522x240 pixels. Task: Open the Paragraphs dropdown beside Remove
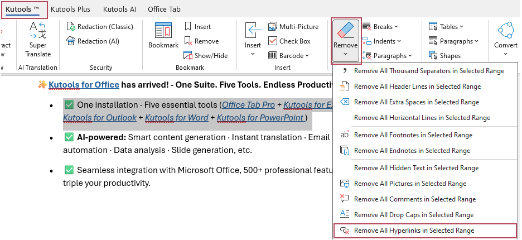(x=388, y=56)
